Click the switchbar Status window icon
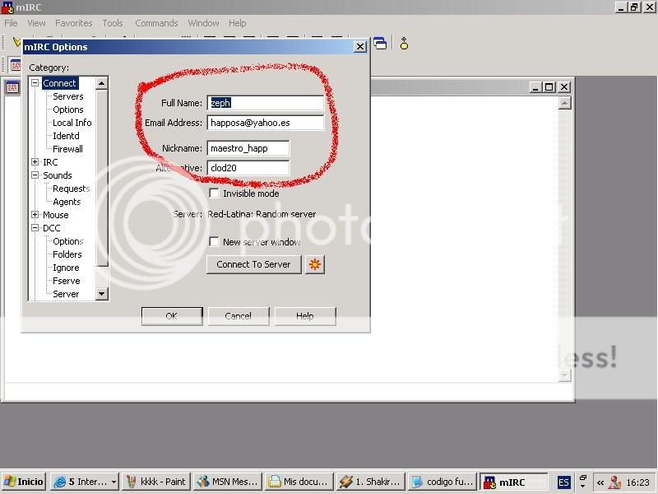 click(16, 65)
